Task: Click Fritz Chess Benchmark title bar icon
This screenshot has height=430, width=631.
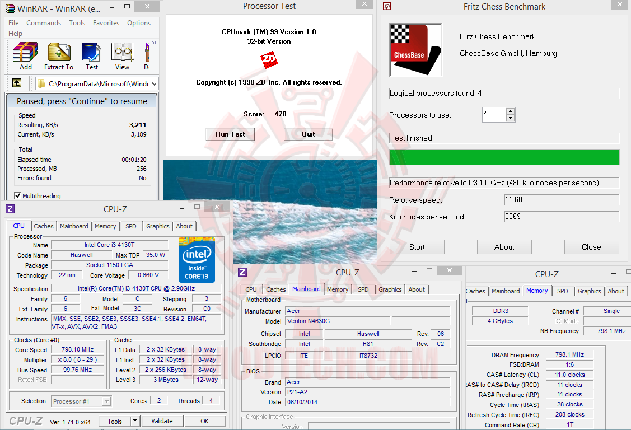Action: (x=387, y=6)
